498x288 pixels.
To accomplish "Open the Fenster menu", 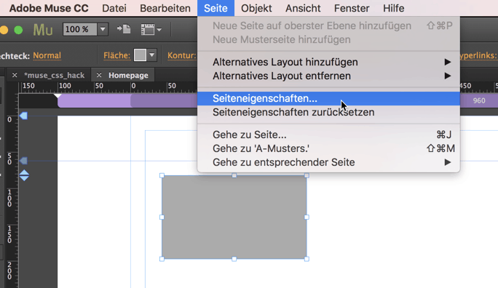I will click(x=352, y=8).
